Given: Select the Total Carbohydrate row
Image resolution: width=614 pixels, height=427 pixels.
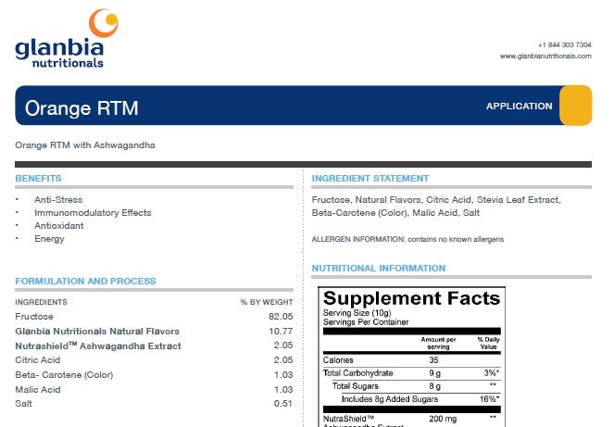Looking at the screenshot, I should [x=411, y=373].
